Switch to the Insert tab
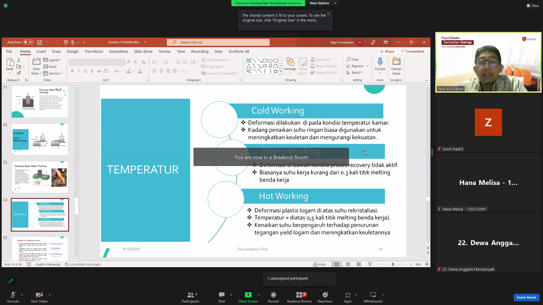Screen dimensions: 543x305 [x=41, y=51]
